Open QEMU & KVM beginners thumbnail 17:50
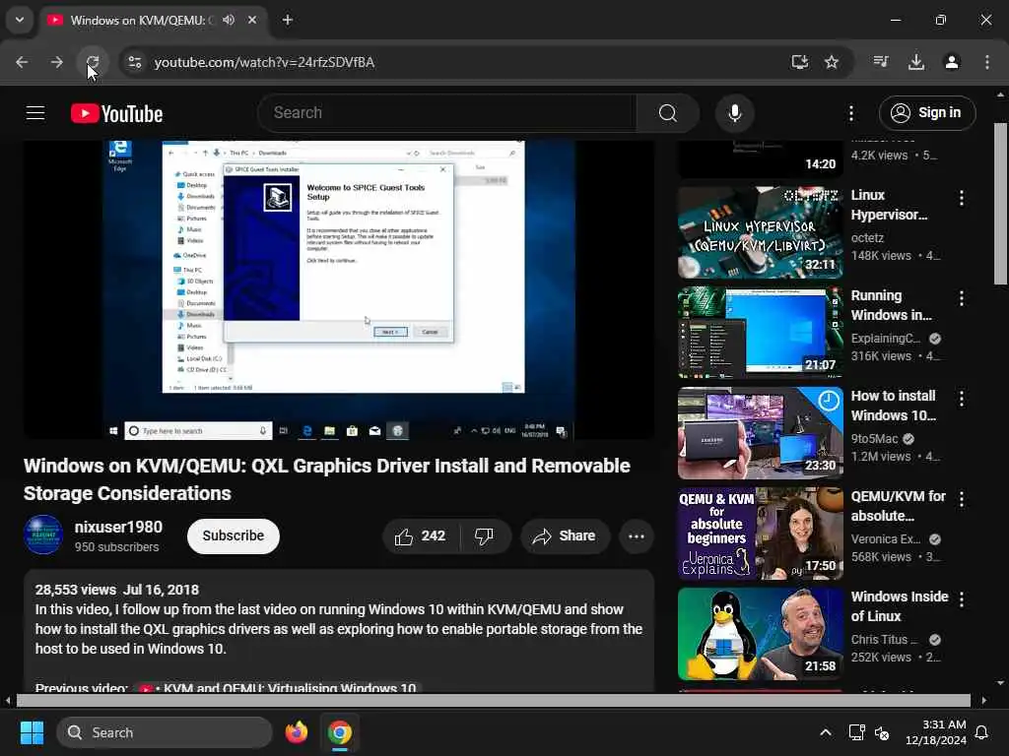The image size is (1009, 756). (x=760, y=534)
